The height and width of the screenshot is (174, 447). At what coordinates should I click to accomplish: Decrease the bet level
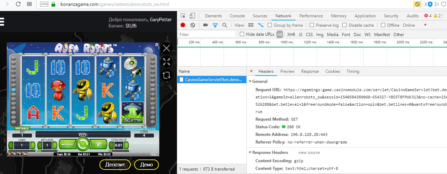(x=39, y=145)
